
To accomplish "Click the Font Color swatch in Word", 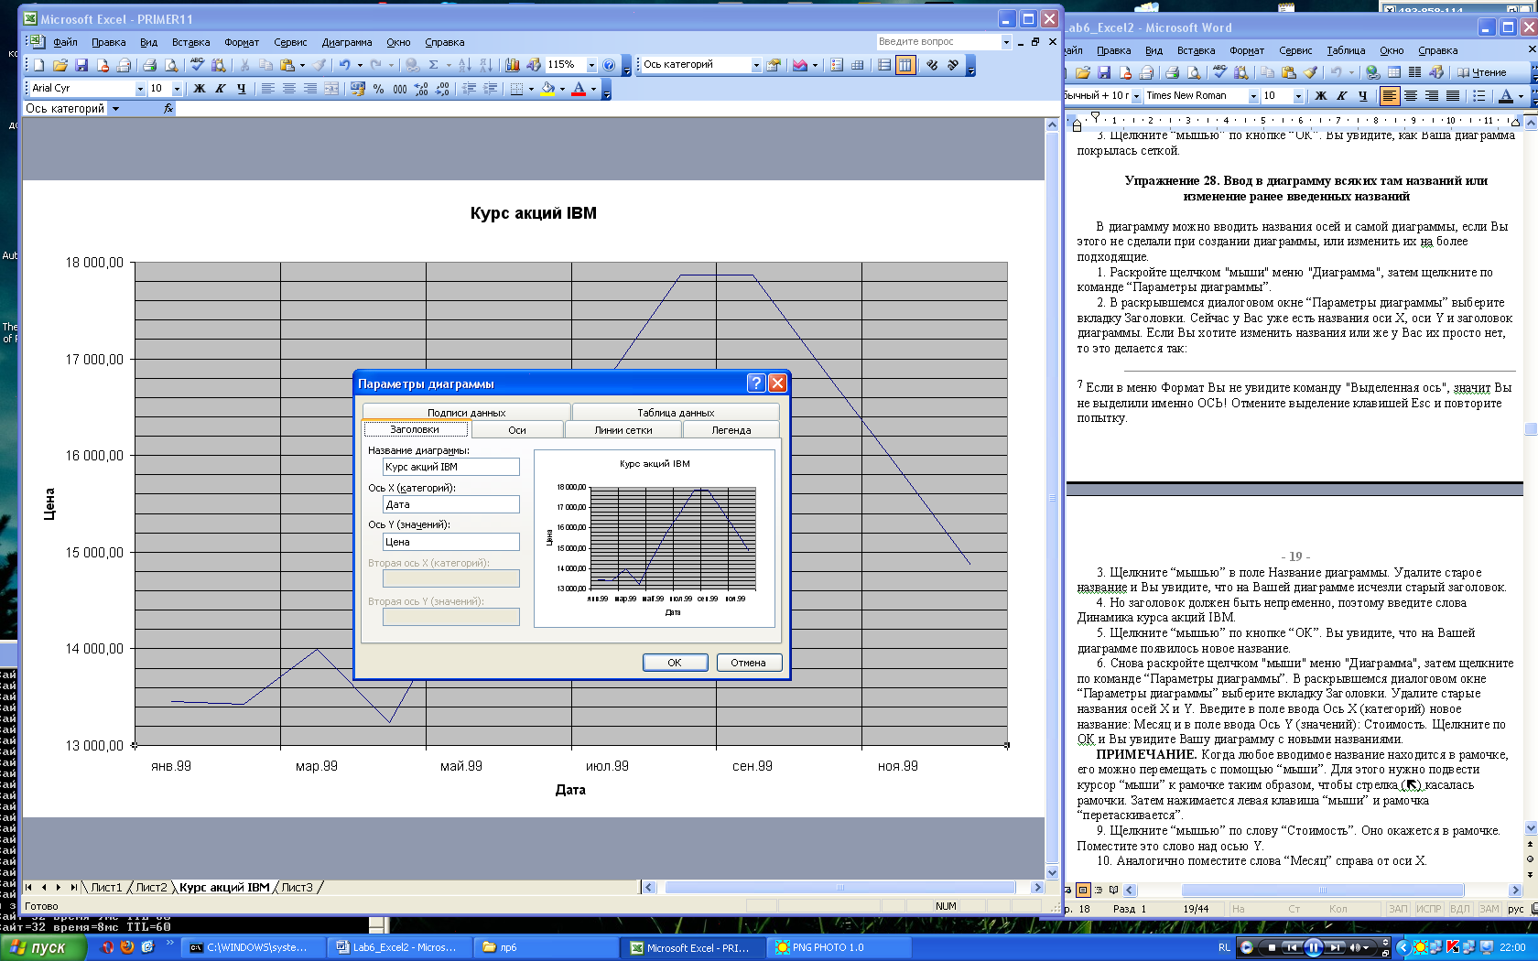I will pos(1506,95).
